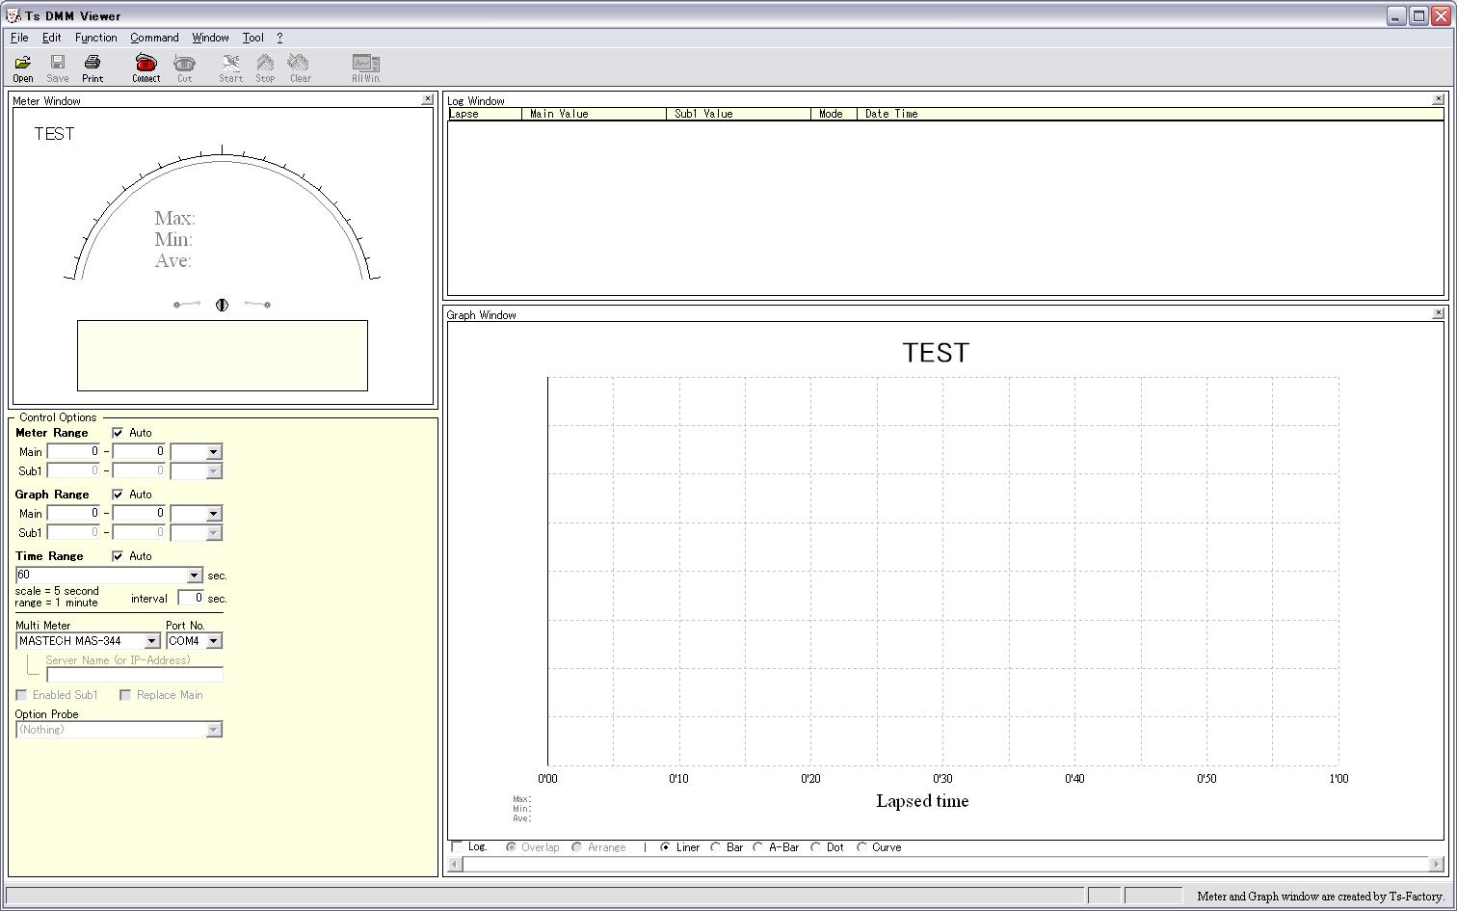
Task: Click the Lapse column header
Action: tap(485, 114)
